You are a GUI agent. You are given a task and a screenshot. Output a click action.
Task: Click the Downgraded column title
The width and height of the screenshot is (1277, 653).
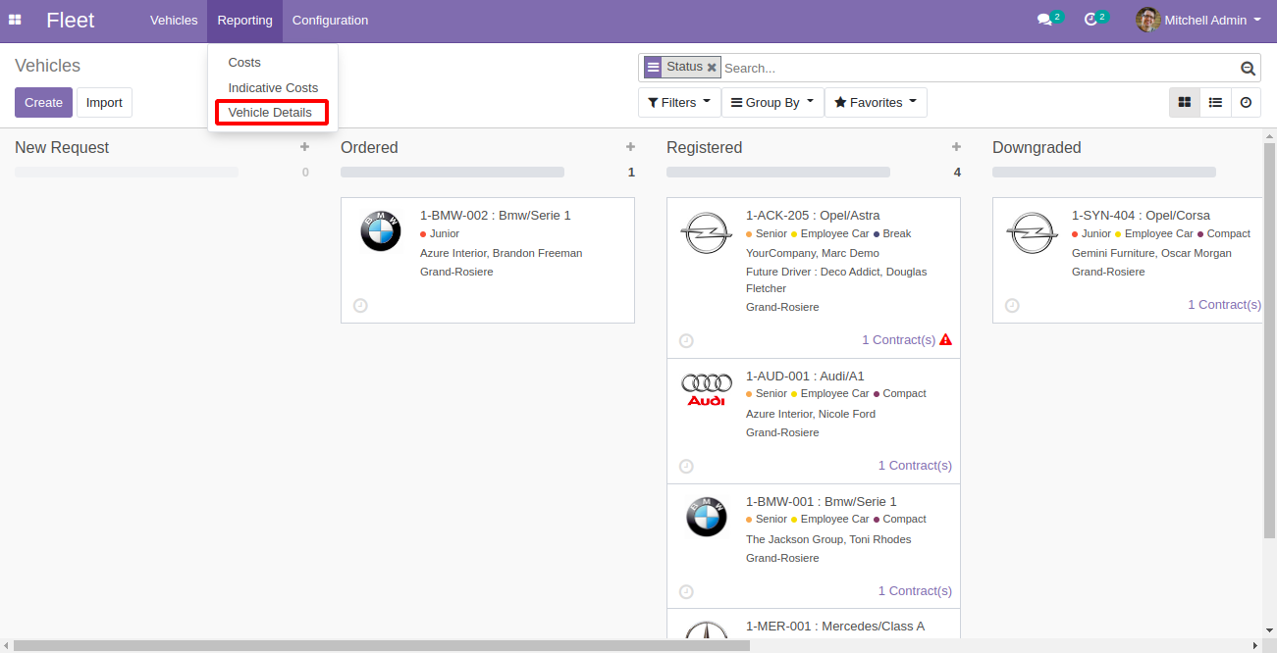tap(1037, 147)
